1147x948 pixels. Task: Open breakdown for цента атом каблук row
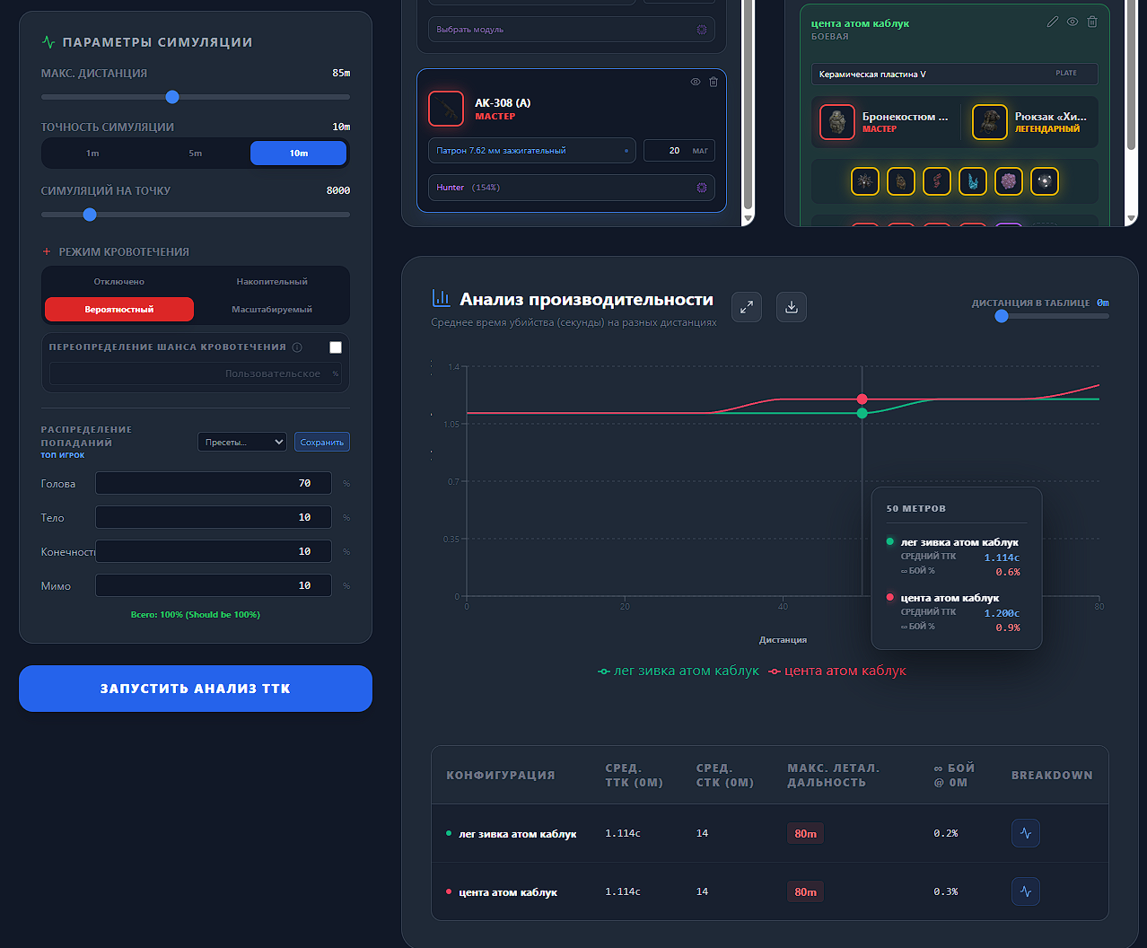pos(1026,891)
